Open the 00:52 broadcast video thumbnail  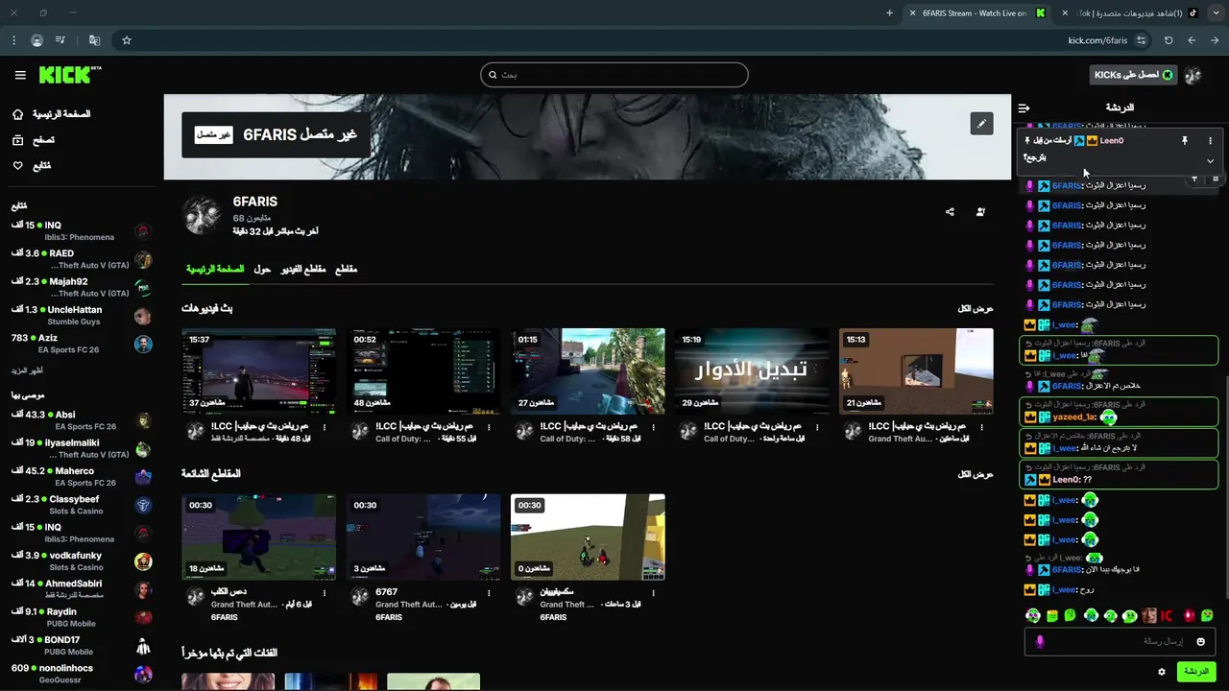pyautogui.click(x=423, y=371)
